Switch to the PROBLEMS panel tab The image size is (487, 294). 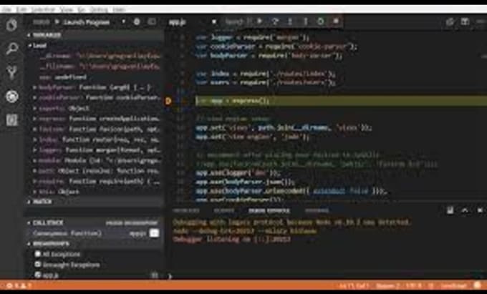(x=186, y=210)
